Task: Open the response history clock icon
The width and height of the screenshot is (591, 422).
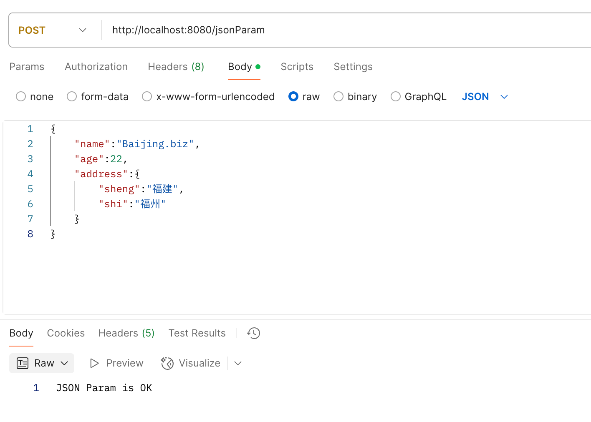Action: pyautogui.click(x=253, y=333)
